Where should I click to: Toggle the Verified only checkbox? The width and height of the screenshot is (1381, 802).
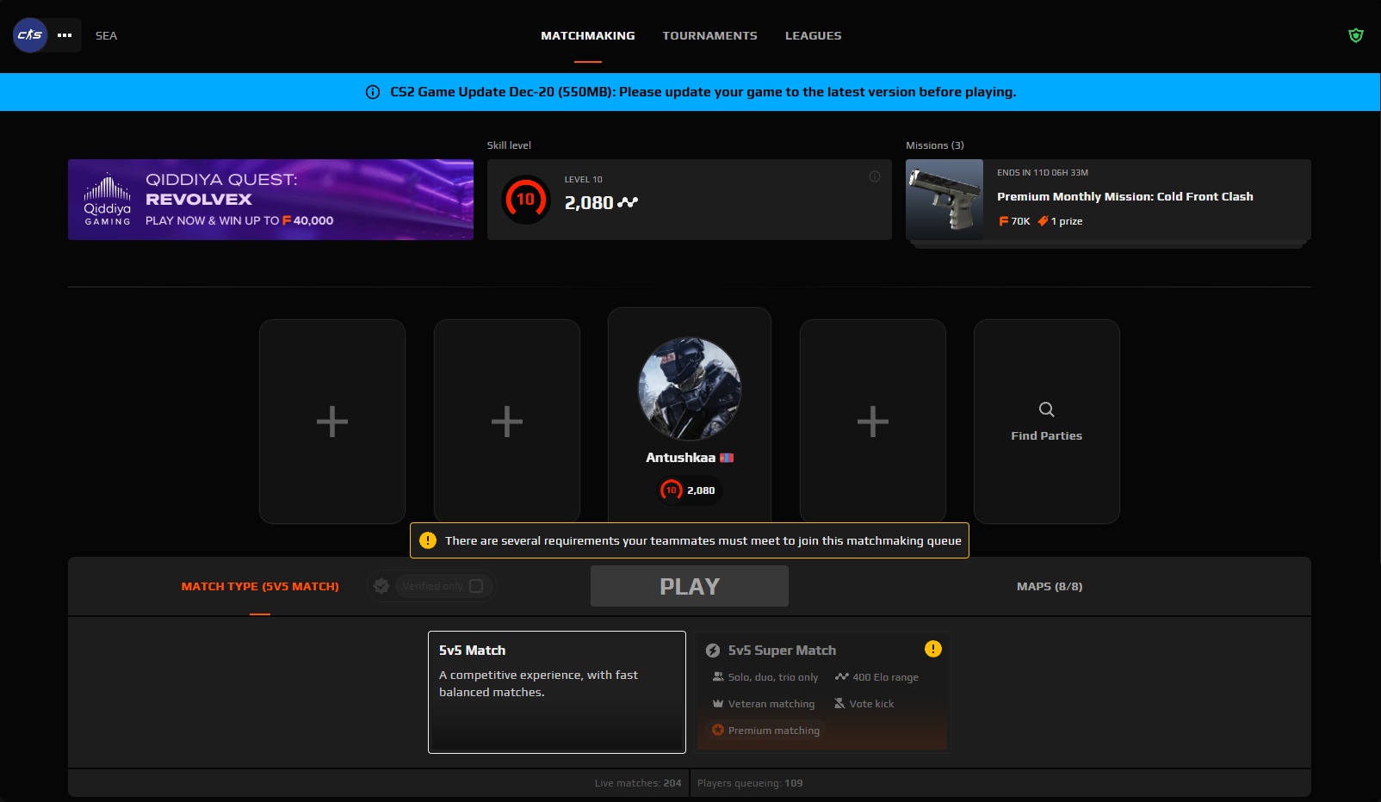[x=476, y=586]
